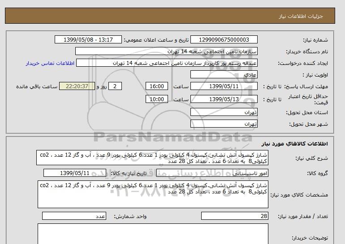Click the label مهلت ارسال پاسخ
Viewport: 345px width, 244px height.
306,86
